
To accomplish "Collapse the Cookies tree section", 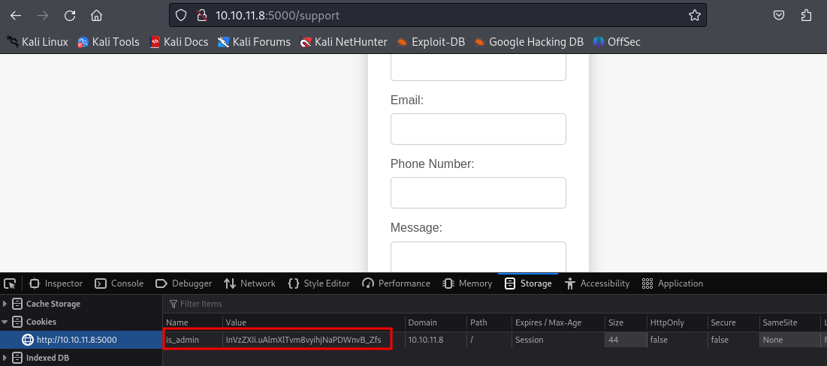I will tap(6, 322).
